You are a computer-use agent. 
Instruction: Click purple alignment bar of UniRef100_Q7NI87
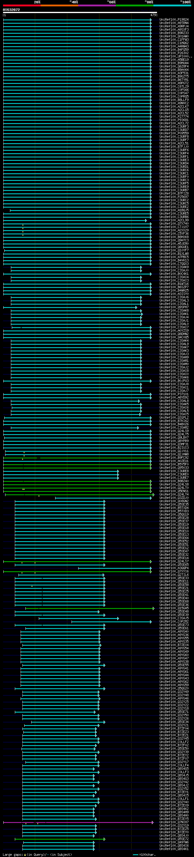(x=78, y=822)
